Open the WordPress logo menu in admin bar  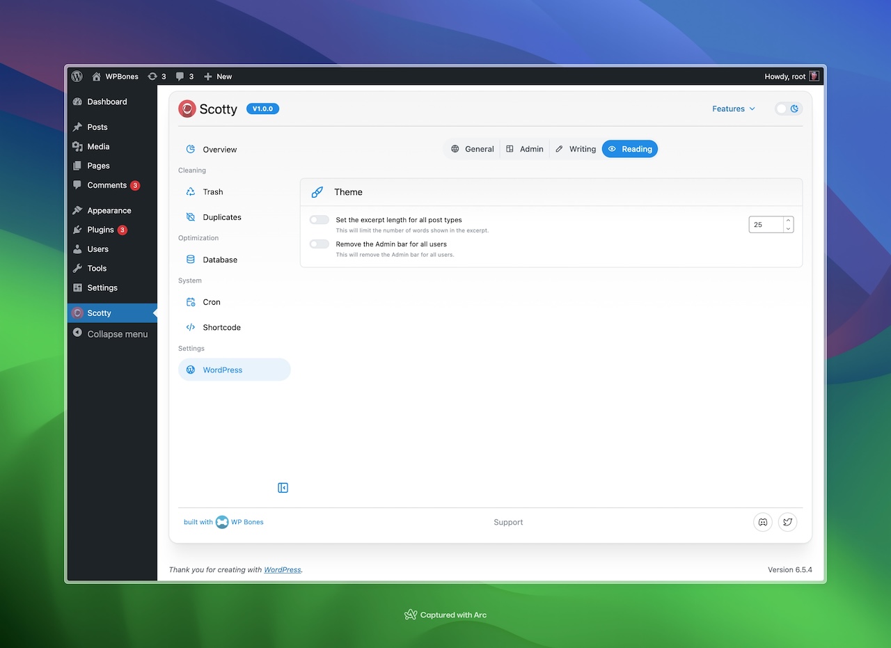[x=77, y=77]
